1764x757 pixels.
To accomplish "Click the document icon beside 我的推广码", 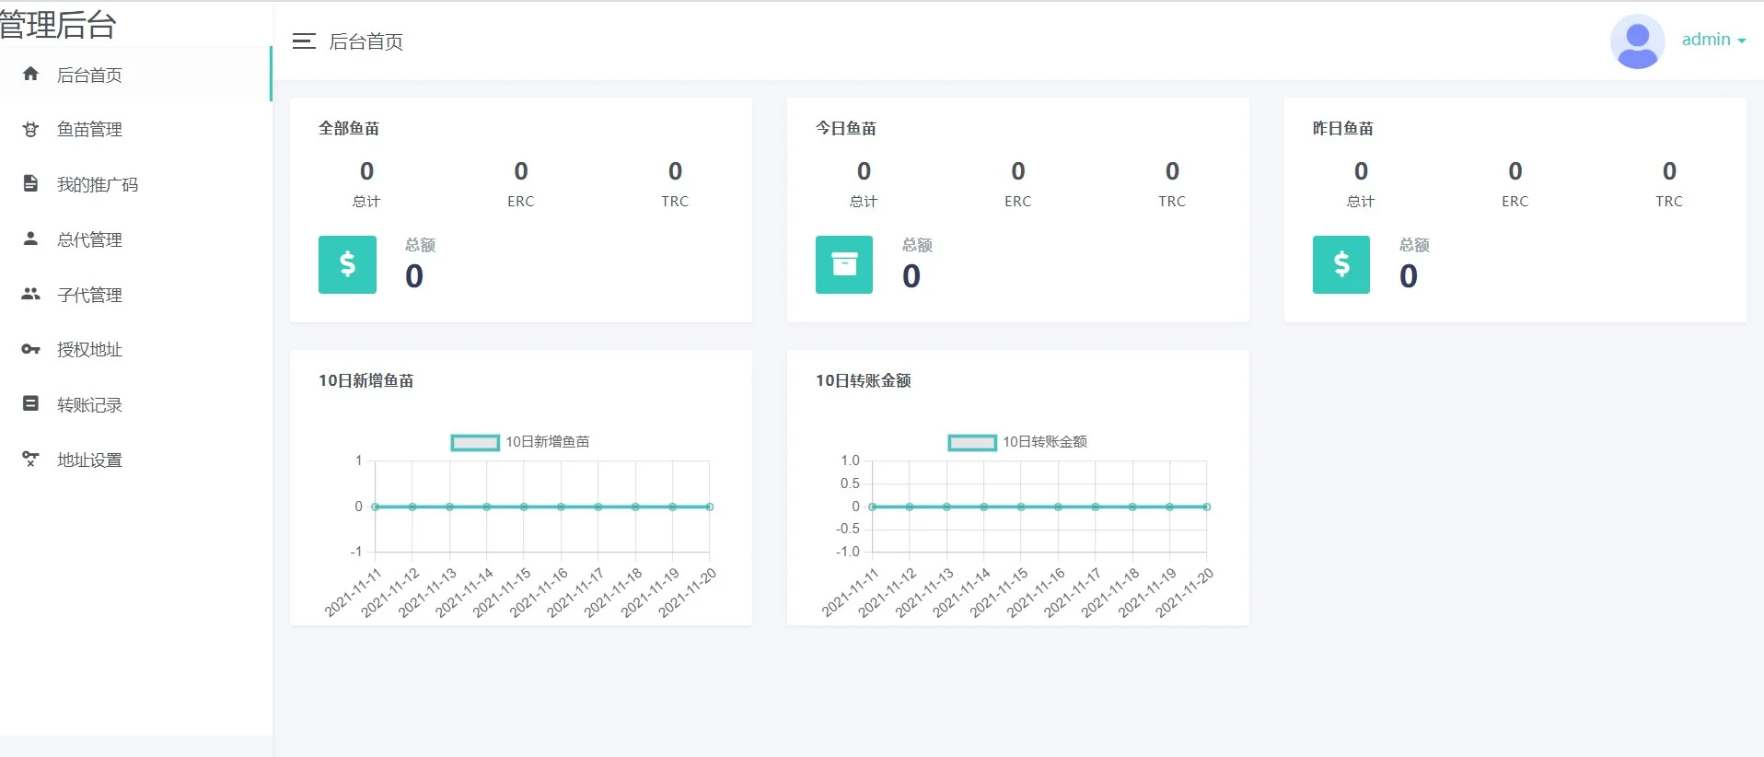I will coord(30,183).
